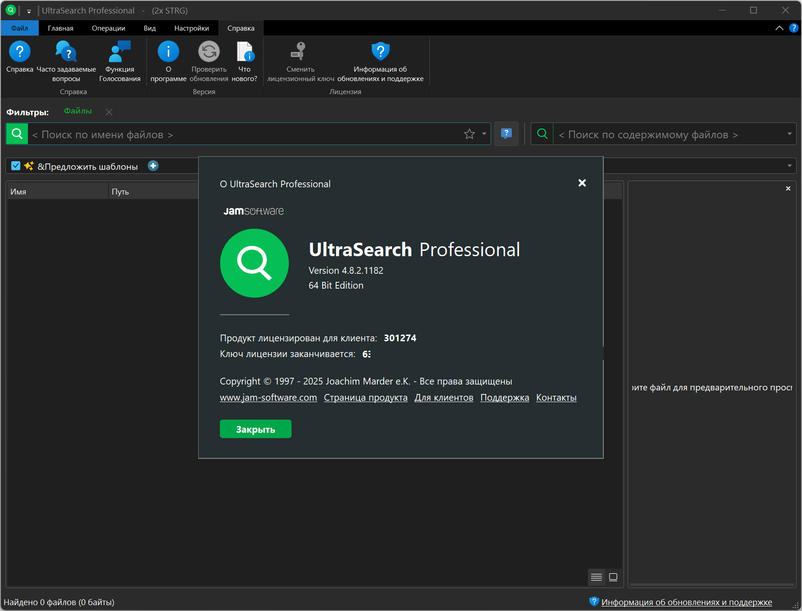Close the preview pane

pyautogui.click(x=788, y=189)
